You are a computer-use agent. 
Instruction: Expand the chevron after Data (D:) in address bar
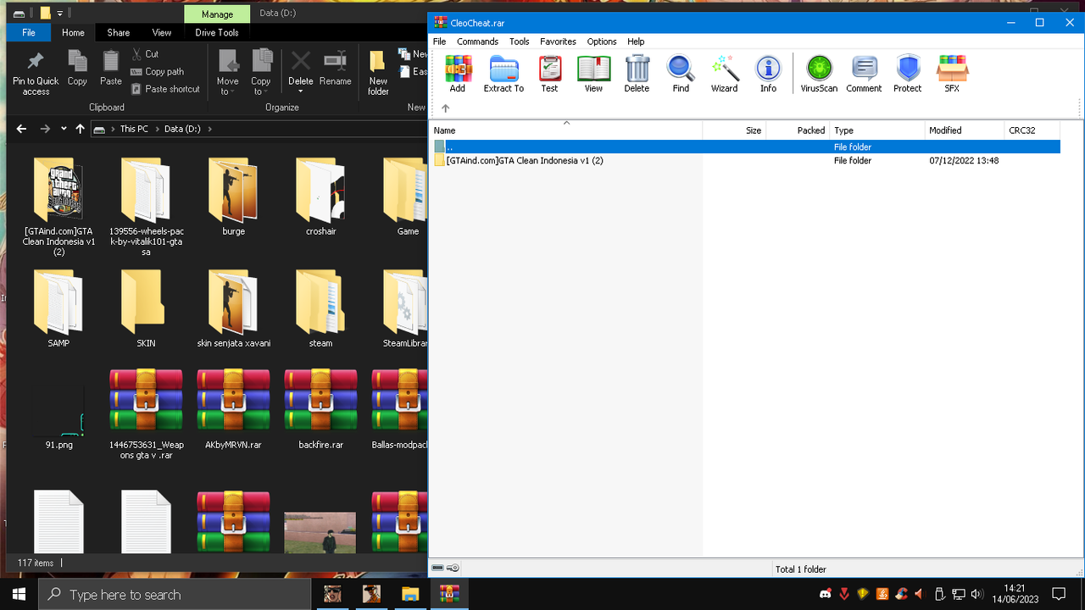(209, 129)
